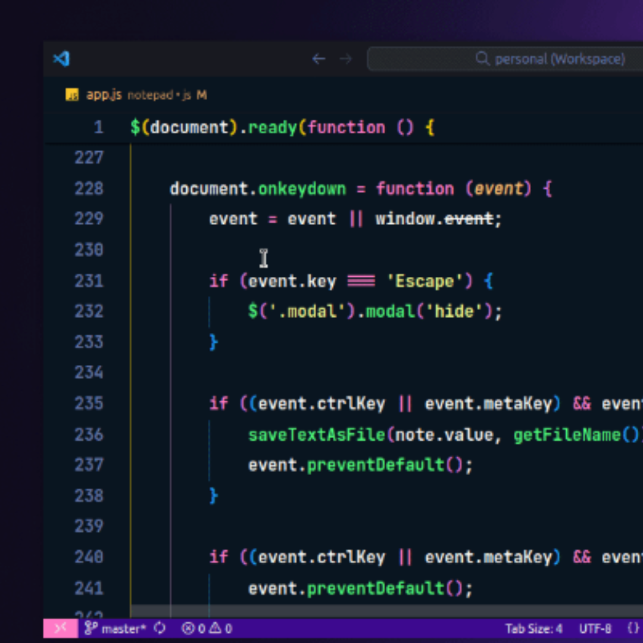The image size is (643, 643).
Task: Click the Go Back arrow
Action: [x=319, y=59]
